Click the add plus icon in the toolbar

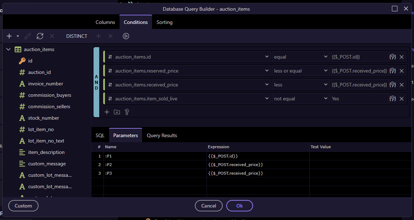point(9,36)
